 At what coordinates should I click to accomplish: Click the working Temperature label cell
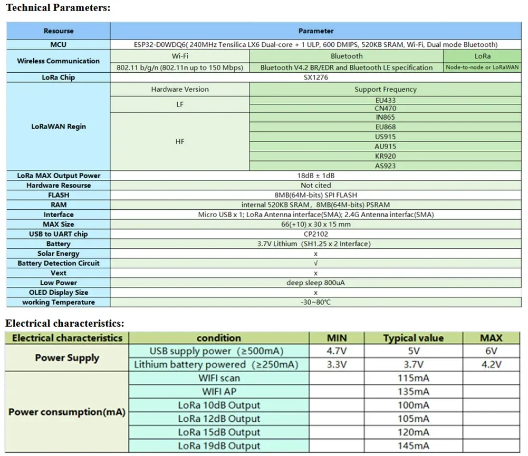coord(58,302)
